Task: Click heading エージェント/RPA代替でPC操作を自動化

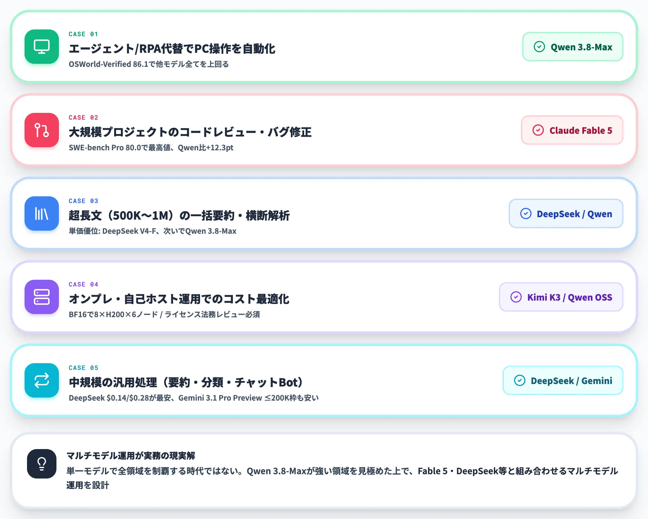Action: tap(172, 49)
